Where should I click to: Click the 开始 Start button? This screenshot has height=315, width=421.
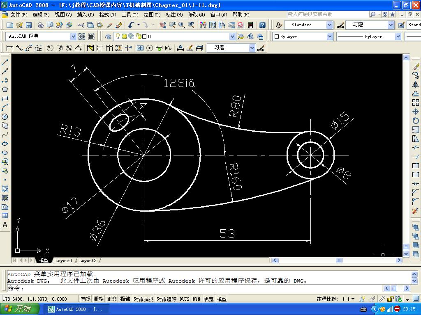[19, 309]
